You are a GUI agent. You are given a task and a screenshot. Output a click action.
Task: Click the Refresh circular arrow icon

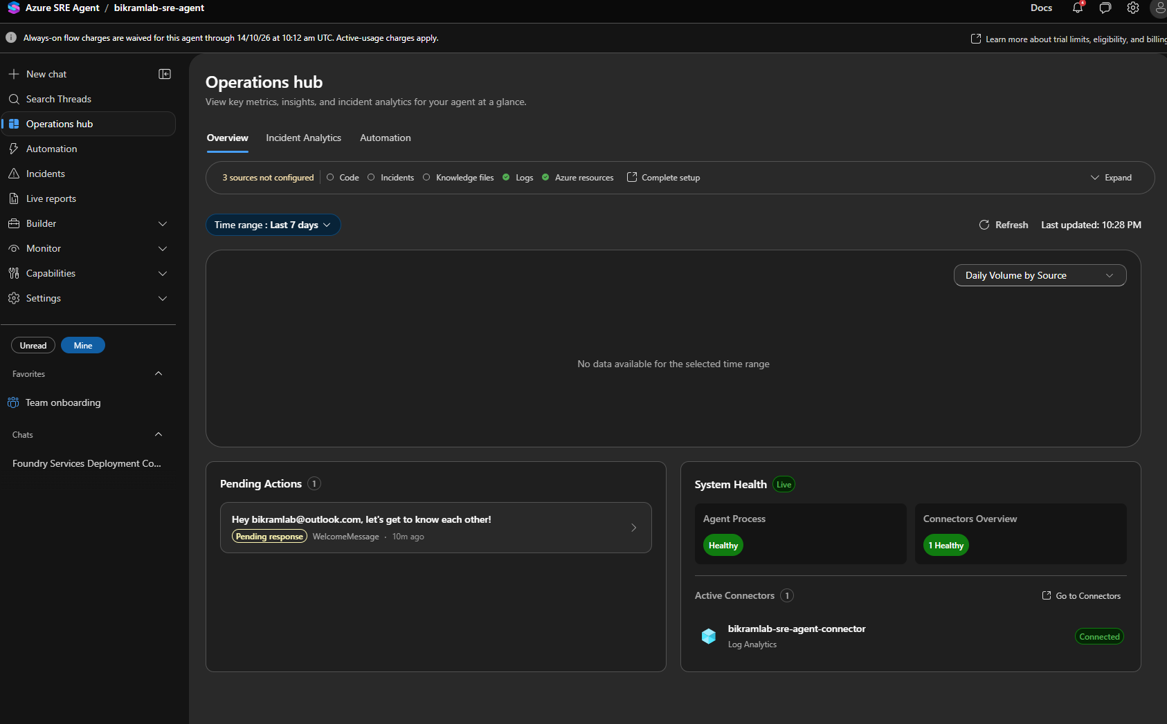[984, 225]
